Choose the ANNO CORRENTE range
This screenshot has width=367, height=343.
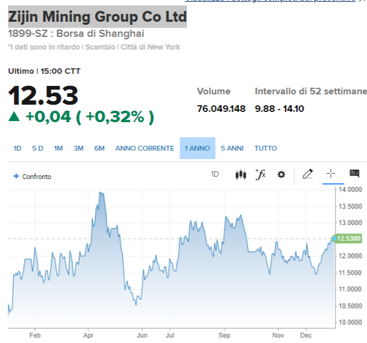145,148
